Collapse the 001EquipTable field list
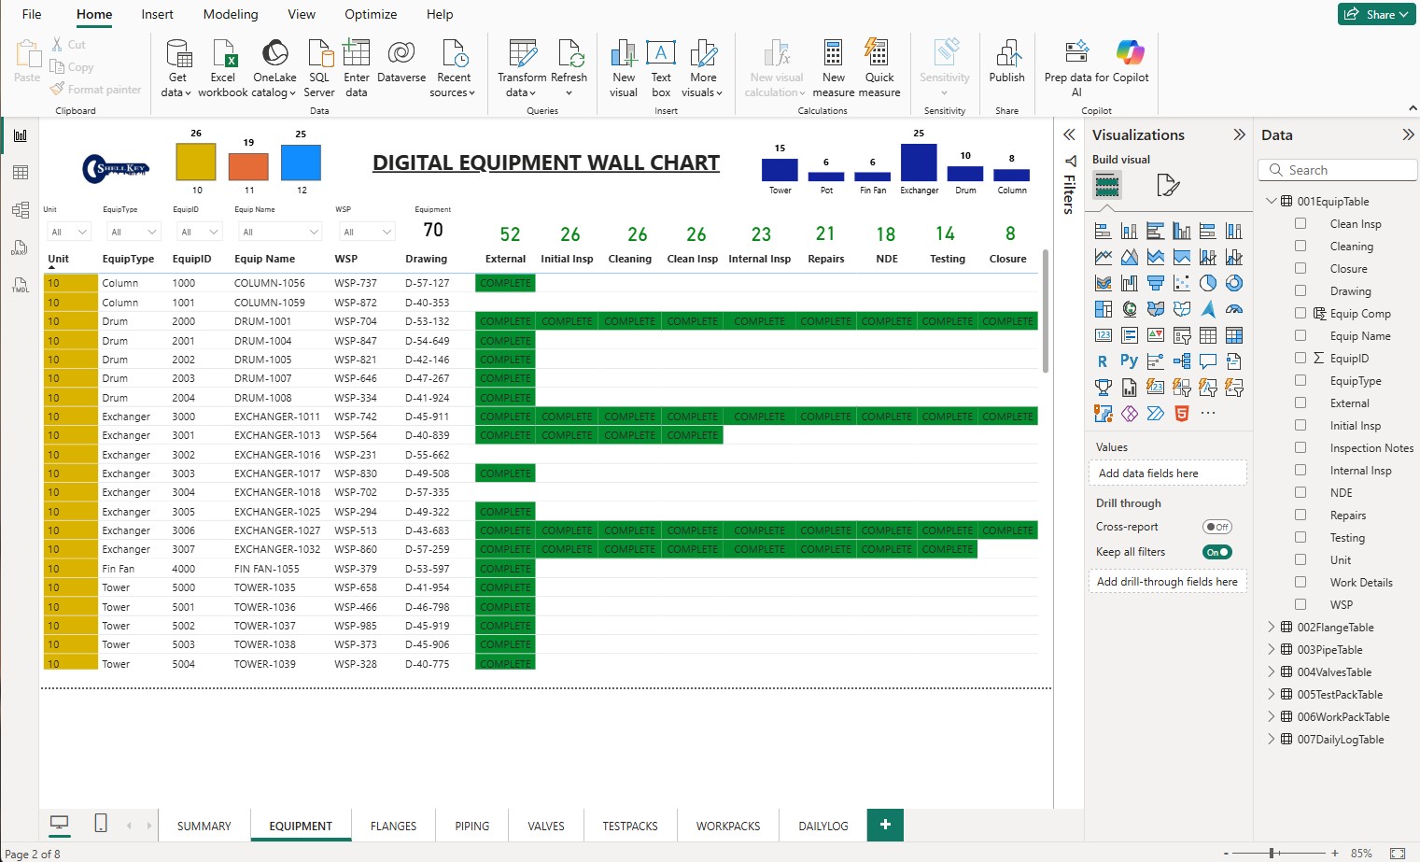 pyautogui.click(x=1271, y=200)
